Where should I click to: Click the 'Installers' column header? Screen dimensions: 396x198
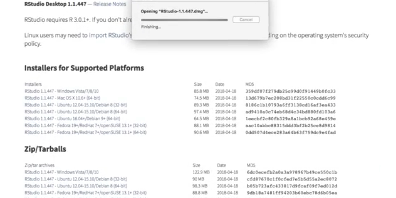(x=33, y=84)
